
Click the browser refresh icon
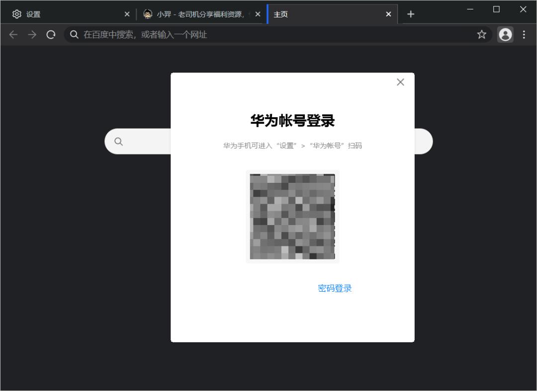click(x=51, y=34)
